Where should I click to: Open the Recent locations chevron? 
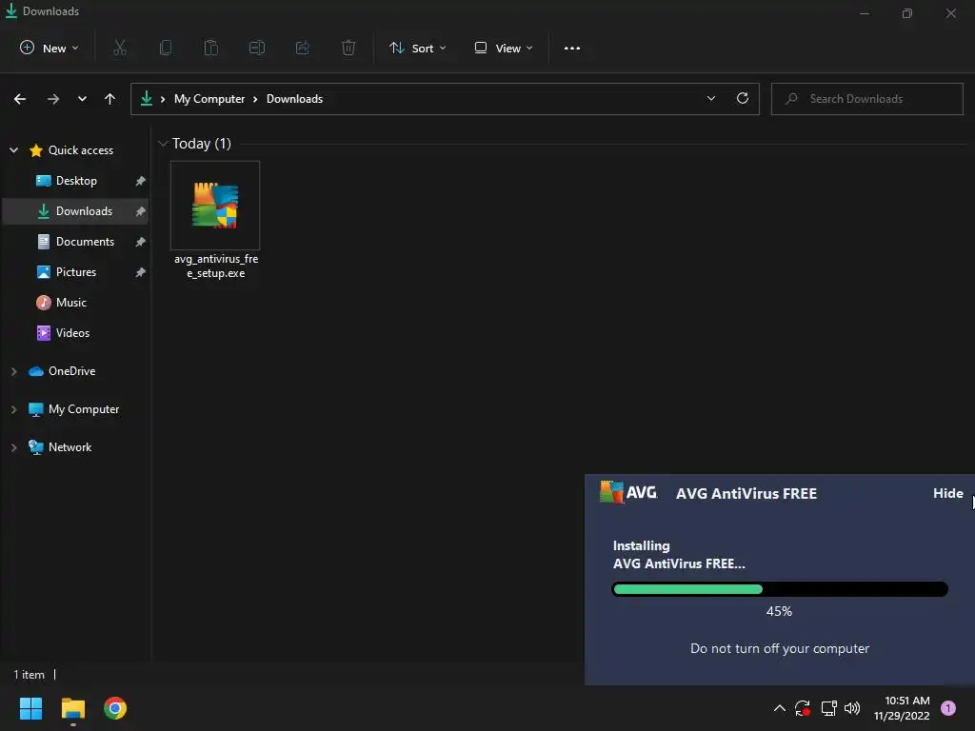tap(82, 99)
